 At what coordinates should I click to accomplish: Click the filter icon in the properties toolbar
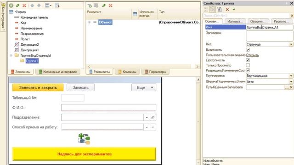tap(220, 9)
